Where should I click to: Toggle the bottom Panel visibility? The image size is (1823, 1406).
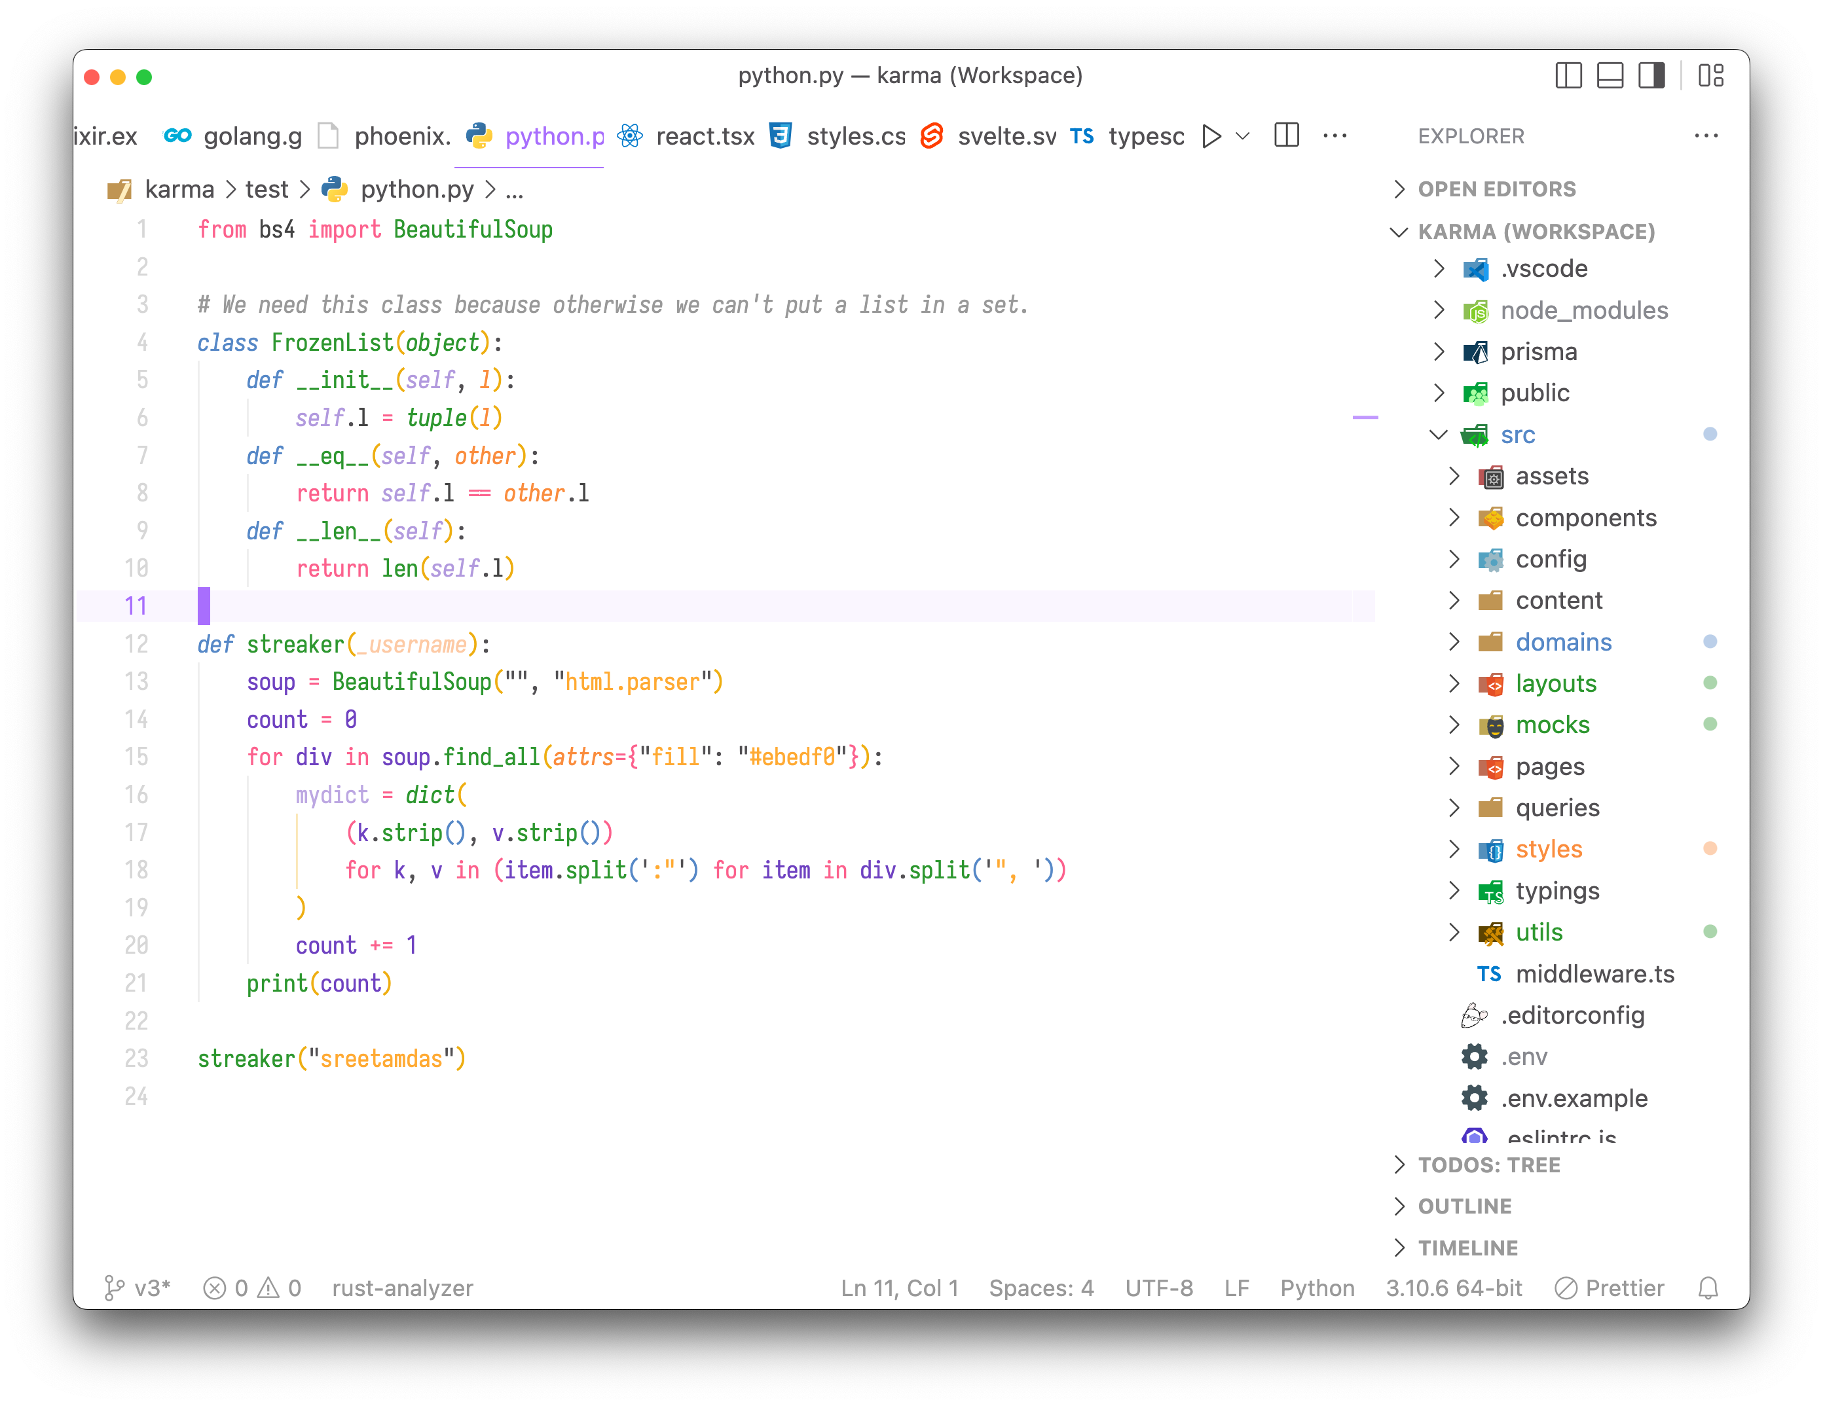click(1610, 76)
